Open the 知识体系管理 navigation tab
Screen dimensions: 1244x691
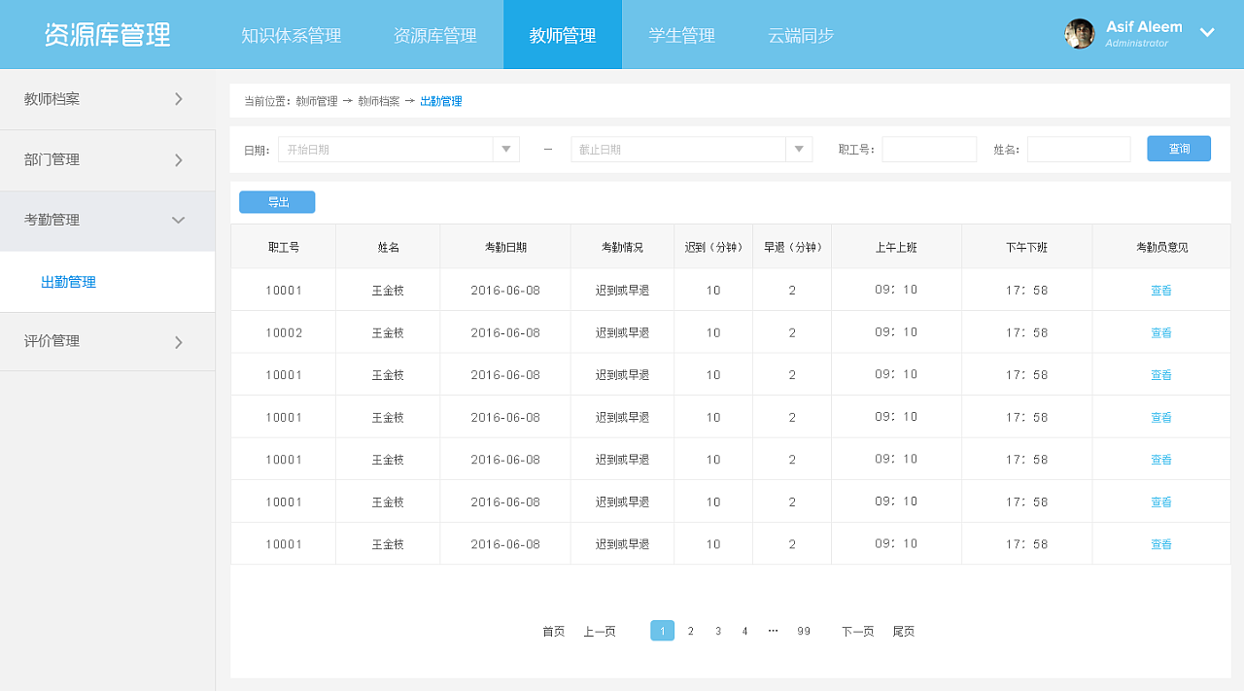tap(290, 34)
